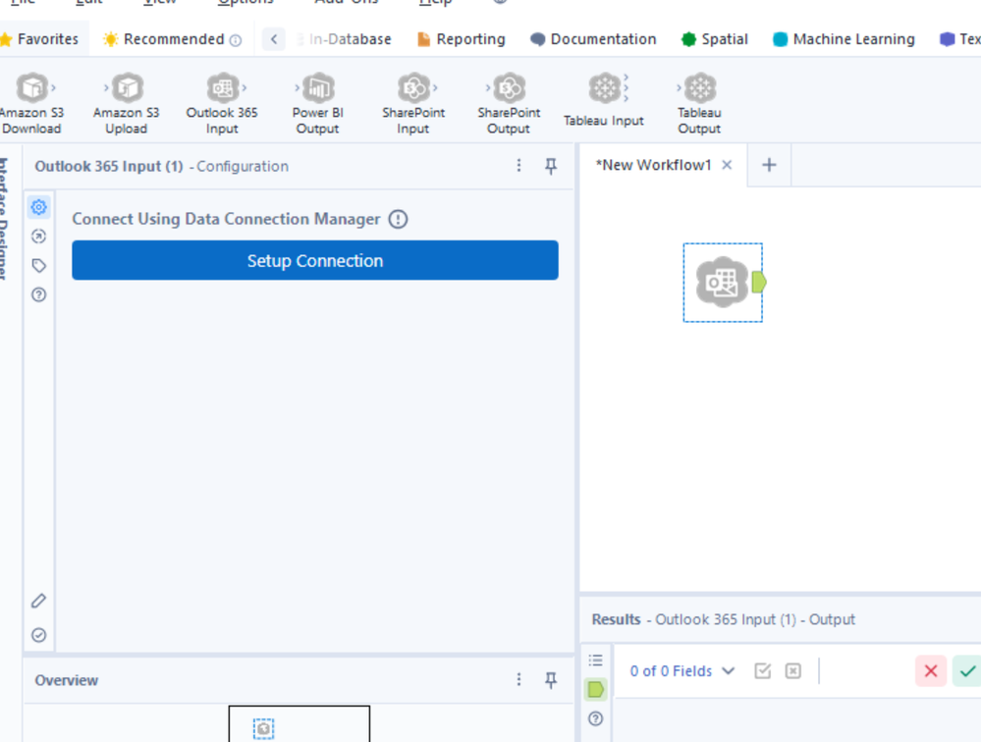Select the Amazon S3 Download tool
Viewport: 981px width, 742px height.
(31, 104)
